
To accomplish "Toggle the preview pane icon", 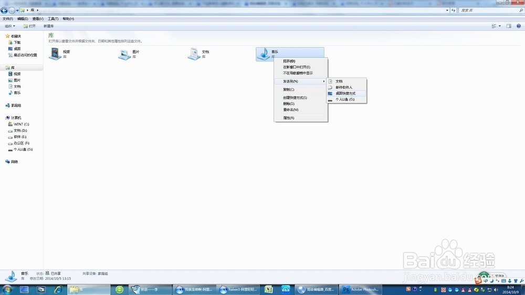I will (509, 26).
